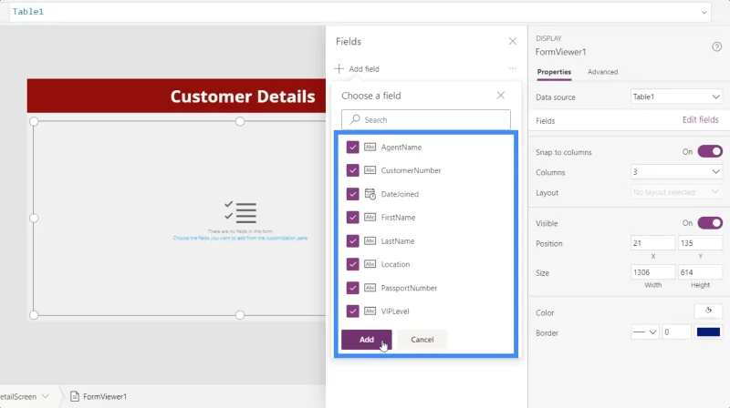Click the text type icon beside VIPLevel
This screenshot has height=408, width=730.
coord(370,311)
